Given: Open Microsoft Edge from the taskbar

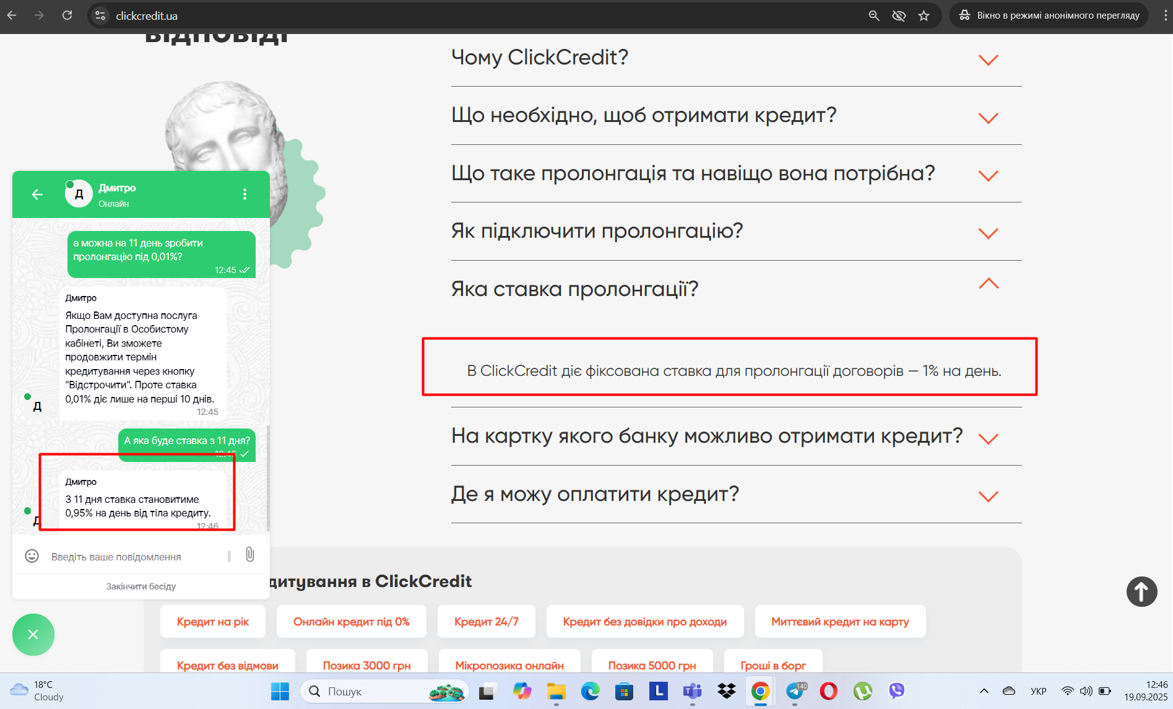Looking at the screenshot, I should pyautogui.click(x=590, y=691).
